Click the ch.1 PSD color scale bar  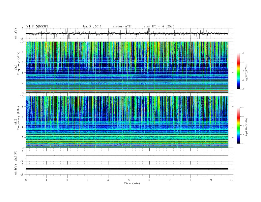click(x=238, y=71)
